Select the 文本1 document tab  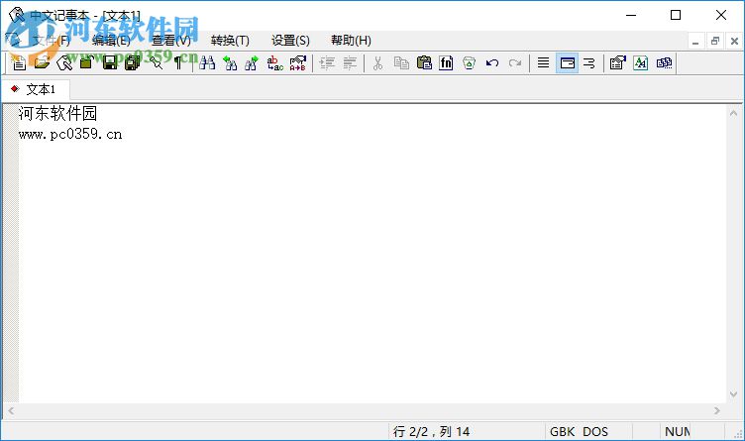pos(36,89)
